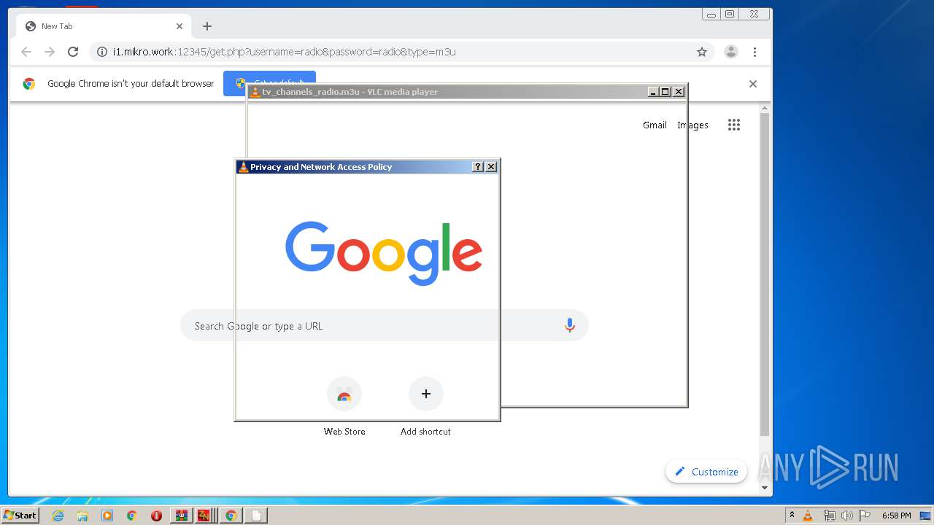Viewport: 934px width, 525px height.
Task: Restore down the Chrome window
Action: tap(730, 14)
